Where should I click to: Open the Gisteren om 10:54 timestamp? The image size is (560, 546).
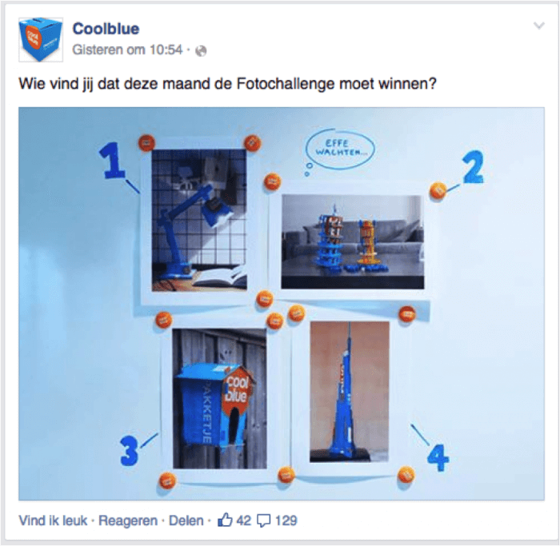pos(127,50)
